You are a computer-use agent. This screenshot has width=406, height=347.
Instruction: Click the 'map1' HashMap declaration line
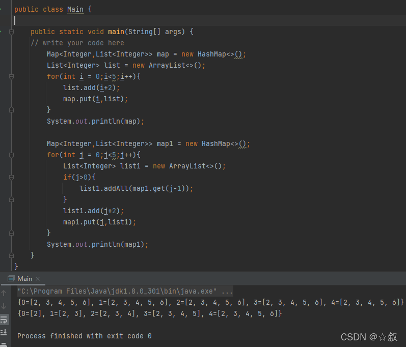[148, 144]
